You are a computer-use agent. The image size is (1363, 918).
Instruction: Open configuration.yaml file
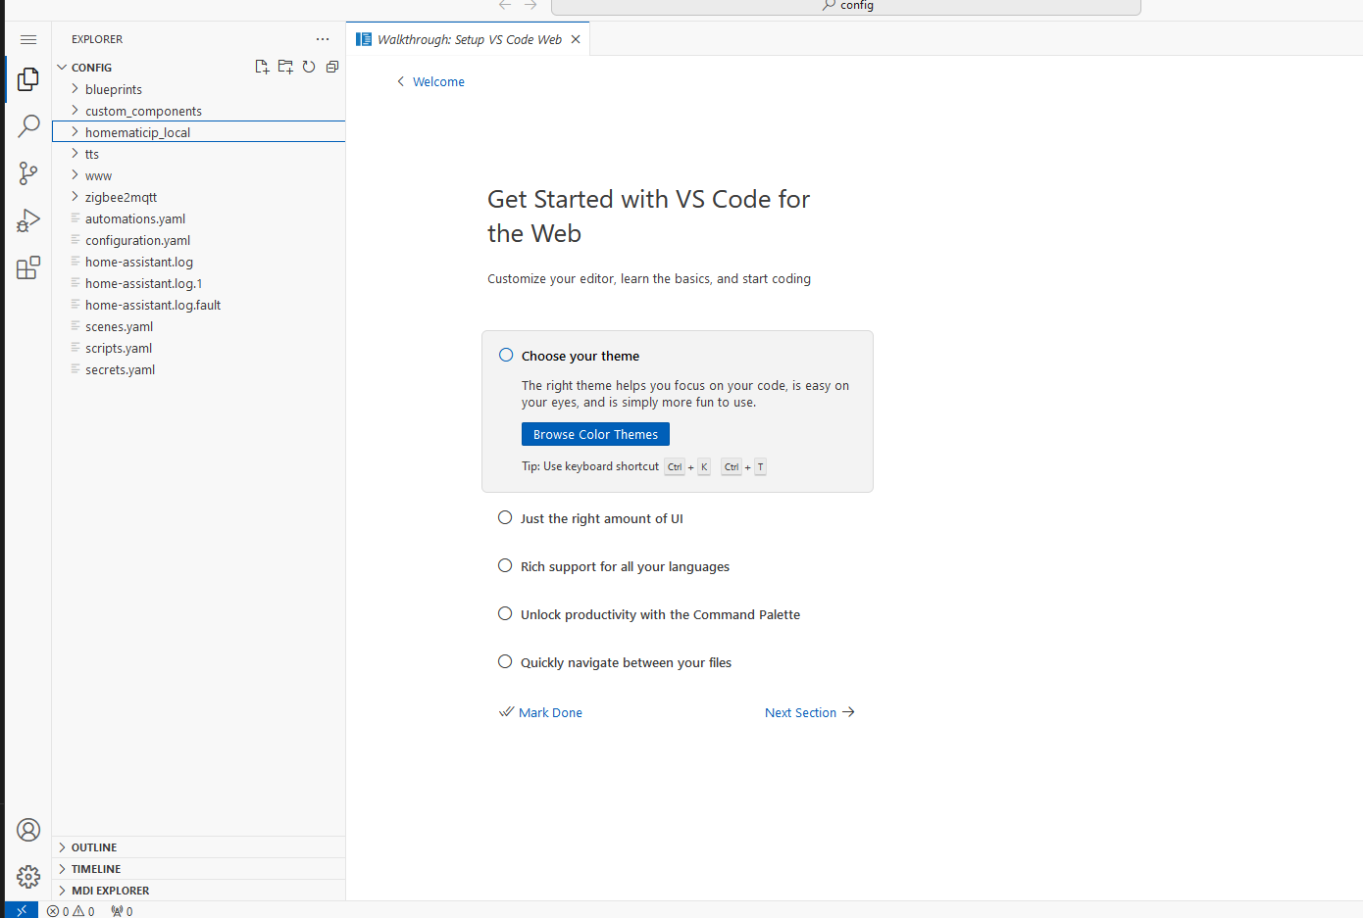tap(137, 240)
